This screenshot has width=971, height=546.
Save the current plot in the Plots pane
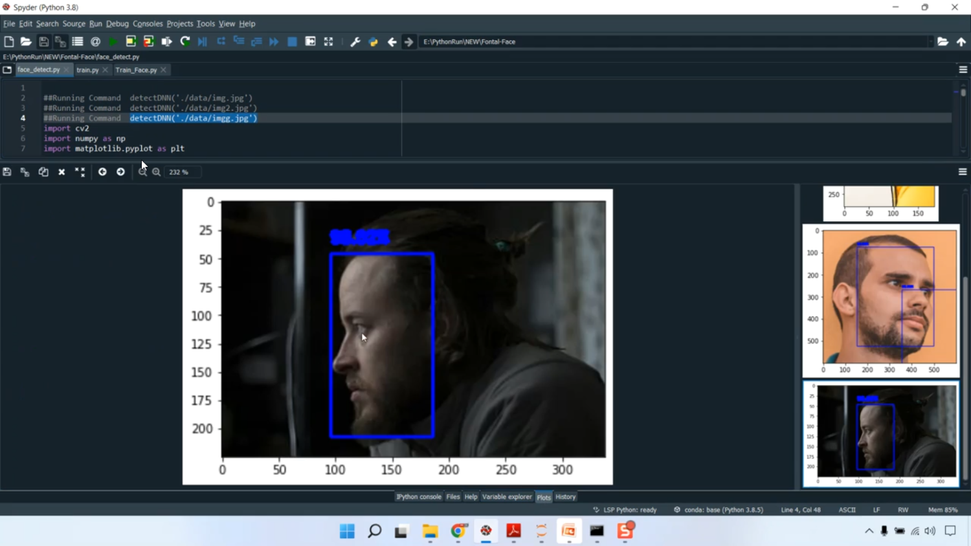[x=6, y=171]
